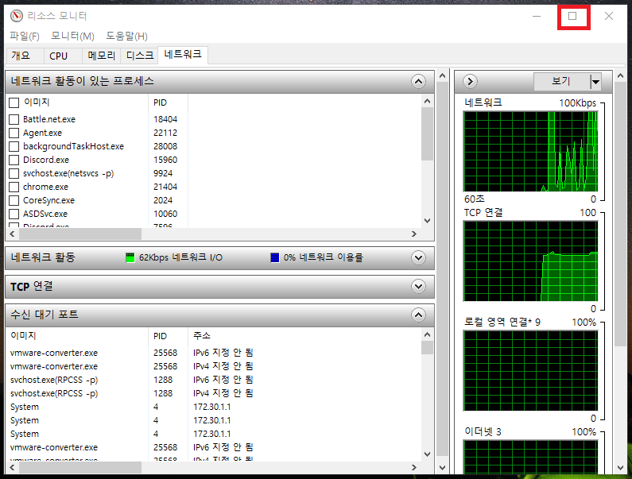Click the Resource Monitor app icon in title bar
Screen dimensions: 632x479
[17, 16]
